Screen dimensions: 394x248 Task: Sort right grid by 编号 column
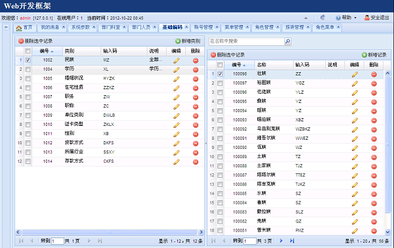click(x=239, y=65)
